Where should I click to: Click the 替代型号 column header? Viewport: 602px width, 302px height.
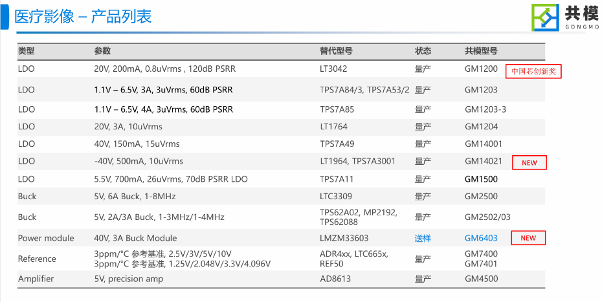coord(336,50)
